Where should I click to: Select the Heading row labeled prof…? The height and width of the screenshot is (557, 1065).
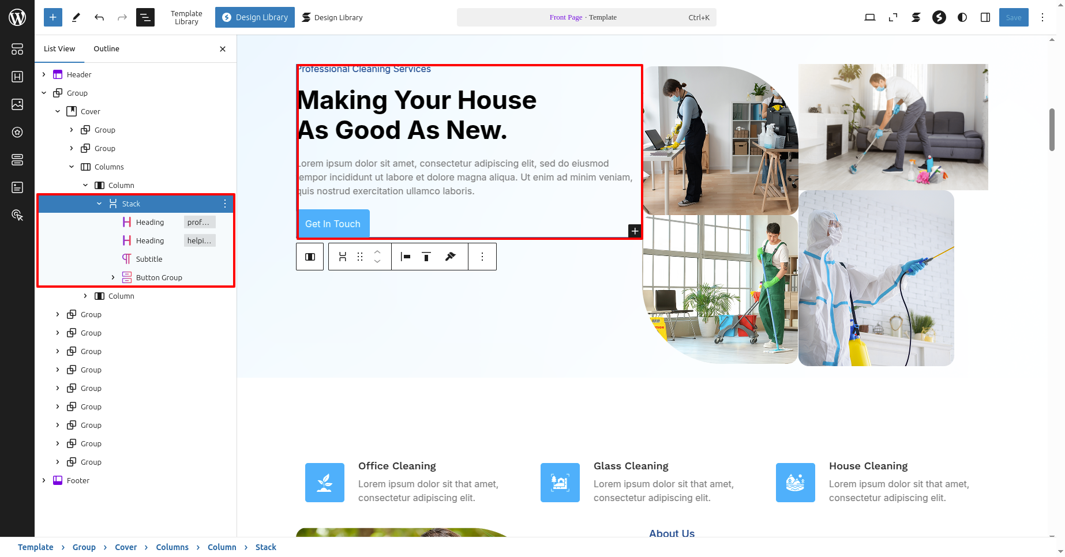click(x=136, y=222)
